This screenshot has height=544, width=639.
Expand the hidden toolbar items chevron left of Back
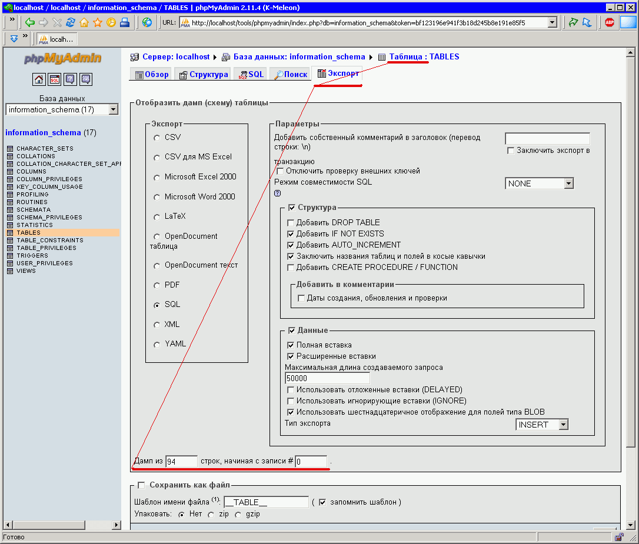[x=12, y=19]
